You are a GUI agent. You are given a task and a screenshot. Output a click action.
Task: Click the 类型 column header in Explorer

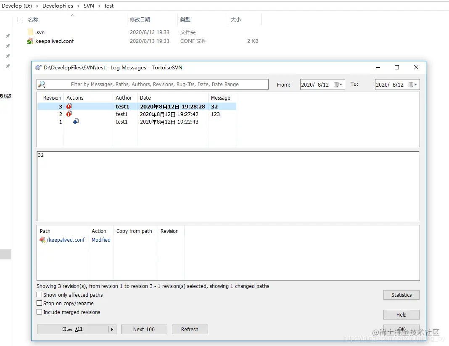click(185, 19)
